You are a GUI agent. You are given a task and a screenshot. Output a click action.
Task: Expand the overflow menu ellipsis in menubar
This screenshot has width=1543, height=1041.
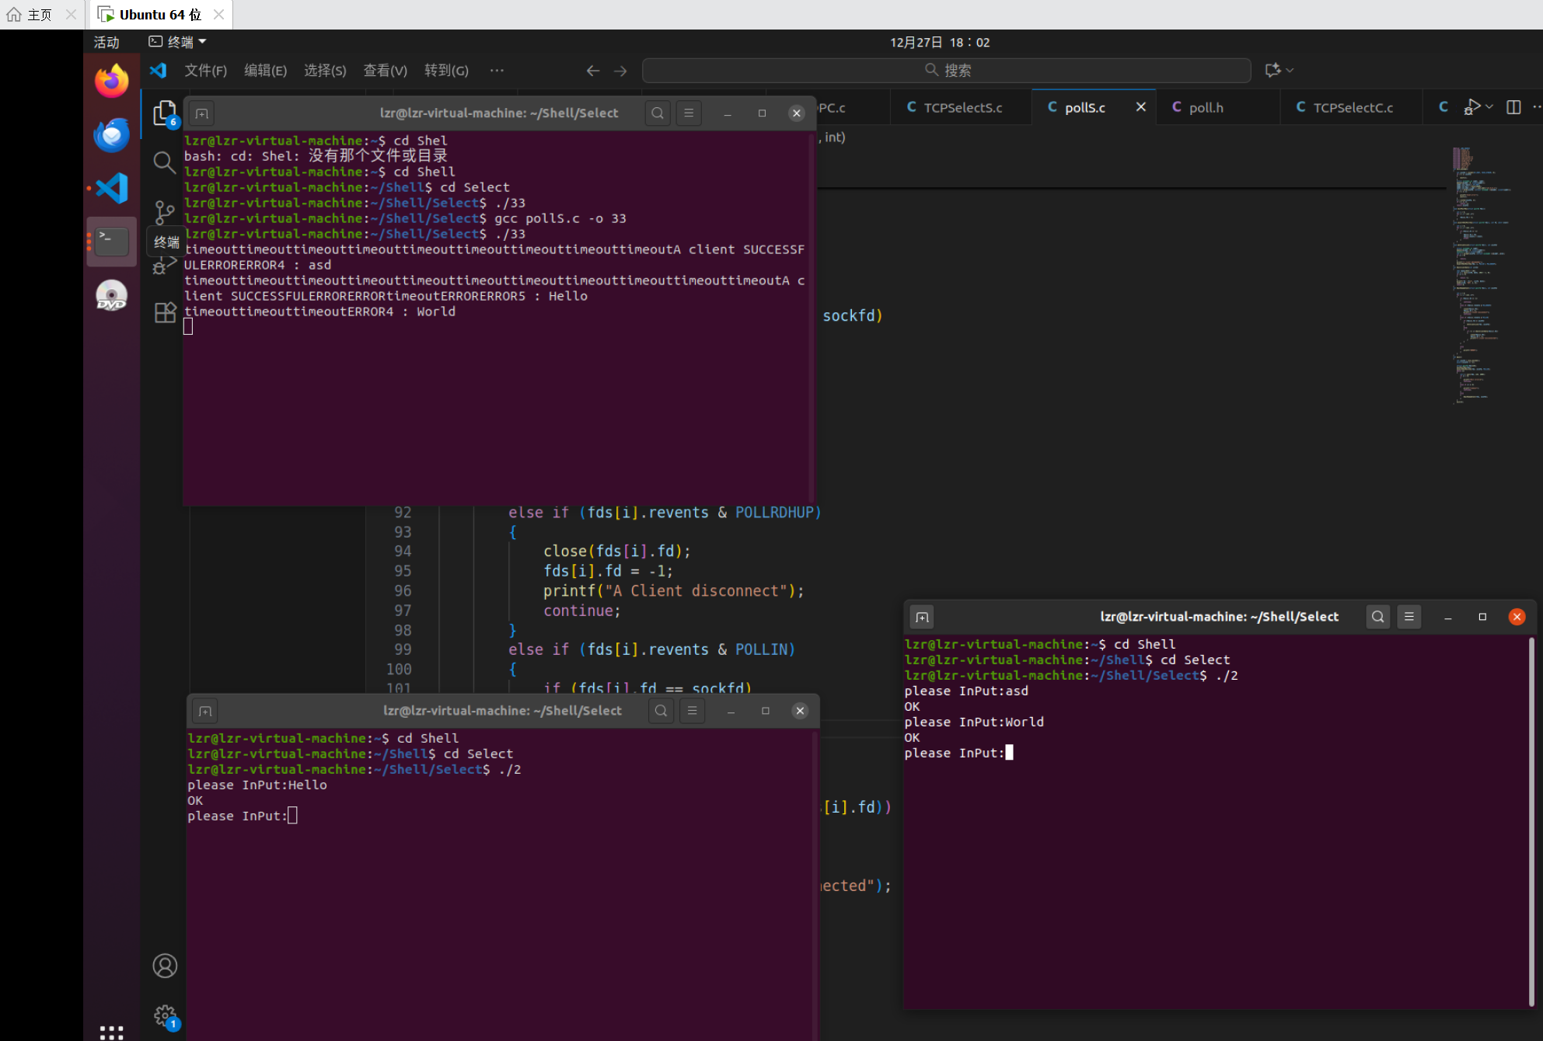pos(497,71)
